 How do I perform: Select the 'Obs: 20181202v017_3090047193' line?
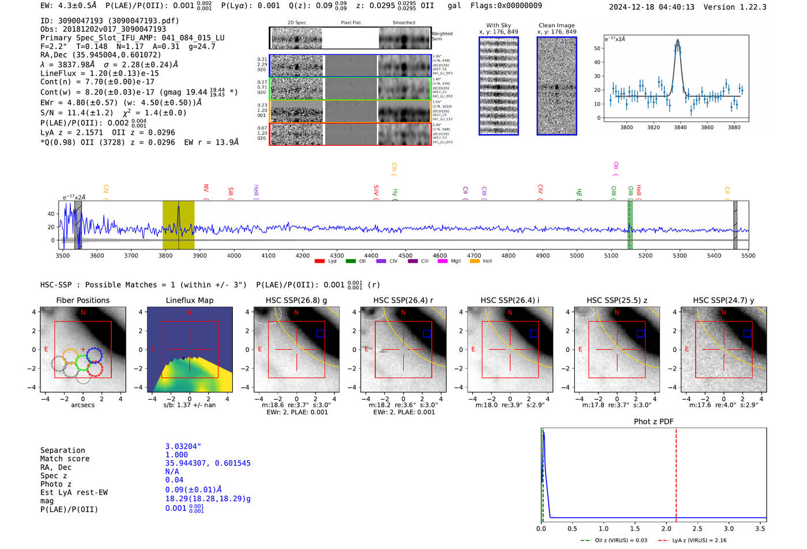103,29
